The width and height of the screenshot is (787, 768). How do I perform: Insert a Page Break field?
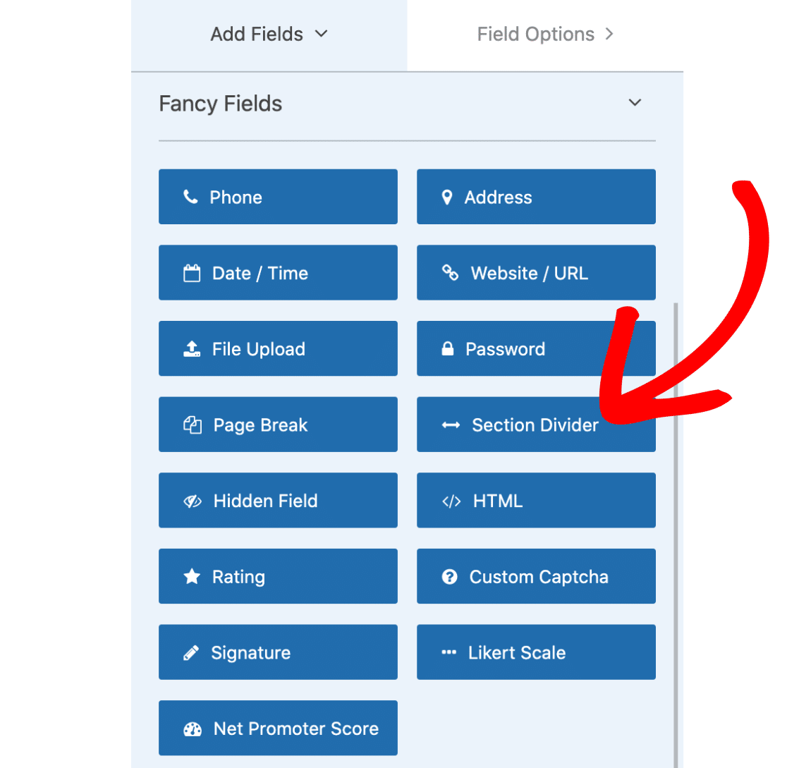[278, 425]
